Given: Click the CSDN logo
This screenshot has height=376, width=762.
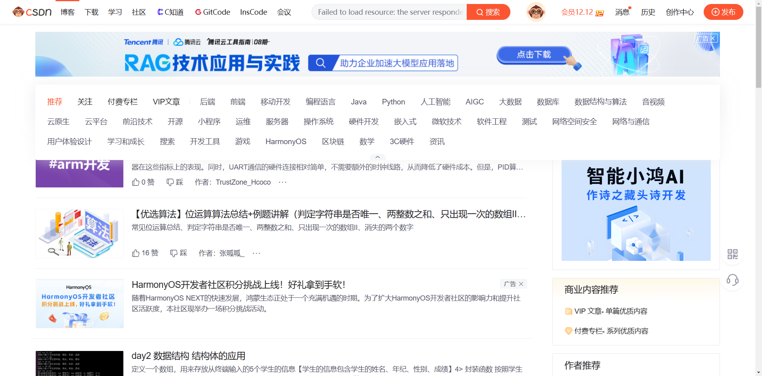Looking at the screenshot, I should click(x=32, y=12).
